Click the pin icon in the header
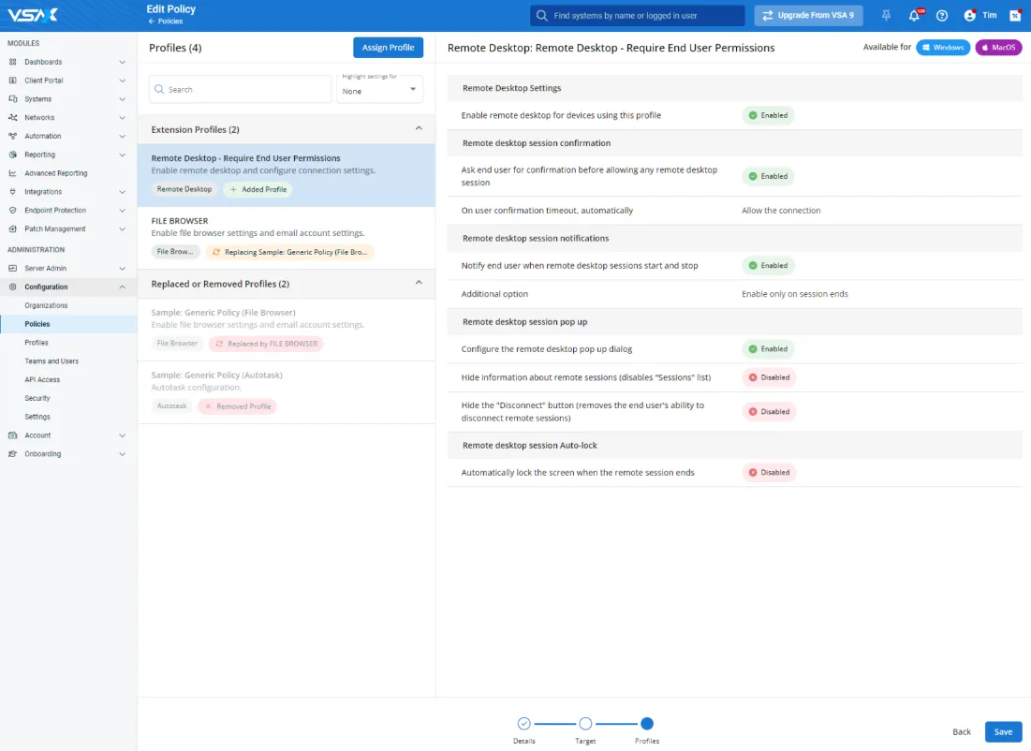Viewport: 1031px width, 751px height. (886, 16)
